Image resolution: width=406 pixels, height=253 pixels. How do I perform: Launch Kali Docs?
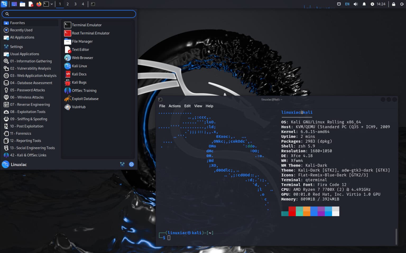(79, 74)
